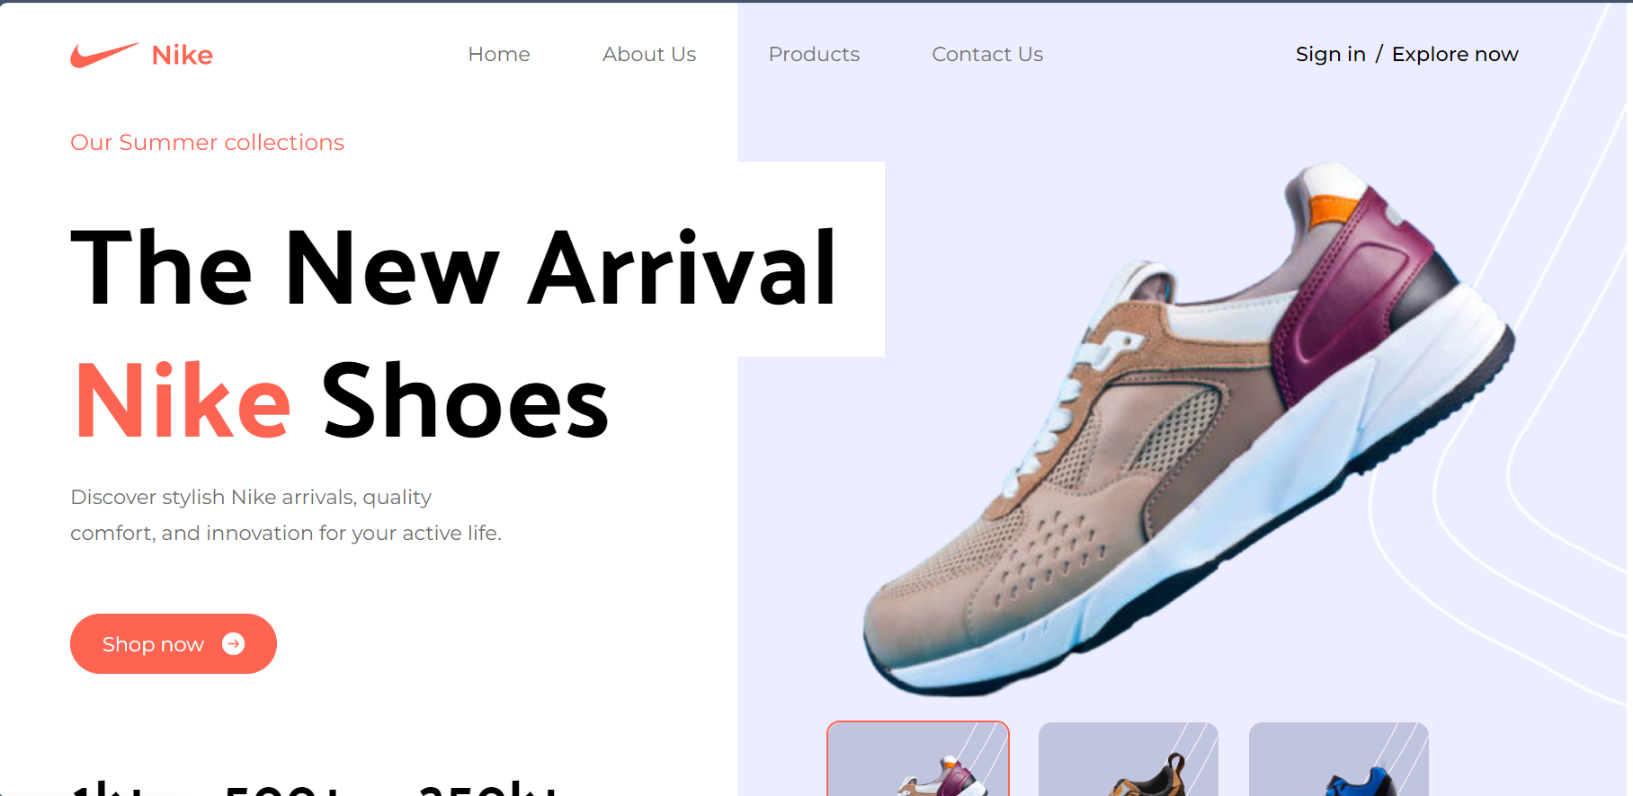Click The New Arrival headline
Image resolution: width=1633 pixels, height=796 pixels.
tap(454, 267)
